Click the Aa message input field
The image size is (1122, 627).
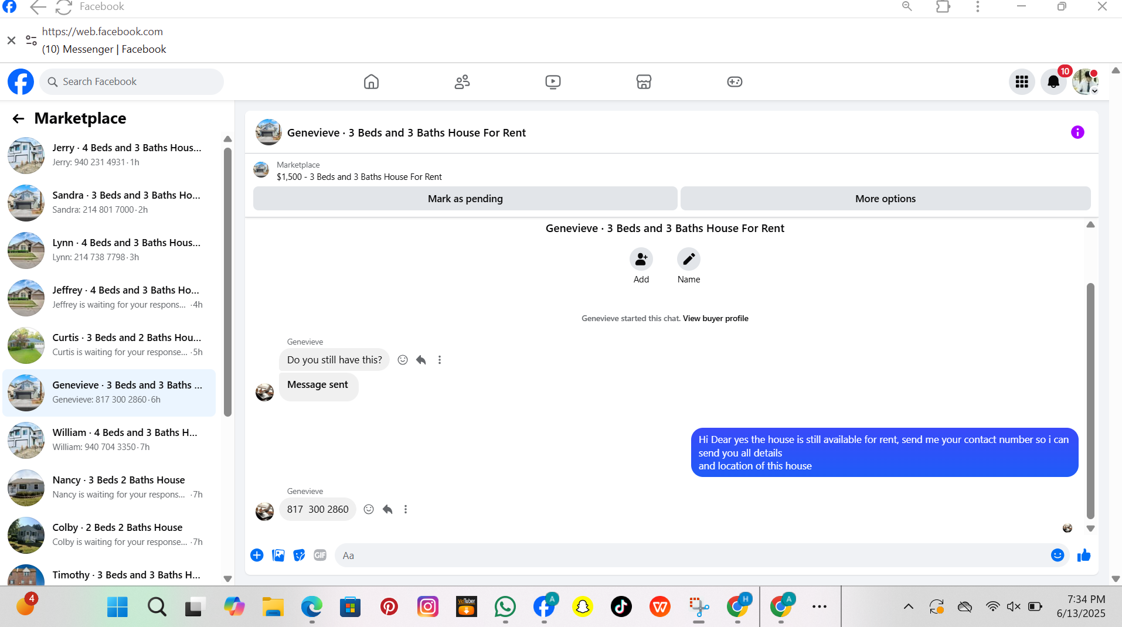(692, 556)
